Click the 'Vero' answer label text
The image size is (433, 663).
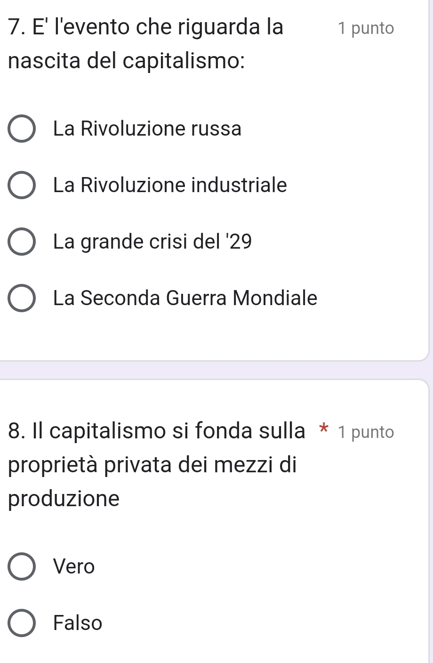point(74,567)
